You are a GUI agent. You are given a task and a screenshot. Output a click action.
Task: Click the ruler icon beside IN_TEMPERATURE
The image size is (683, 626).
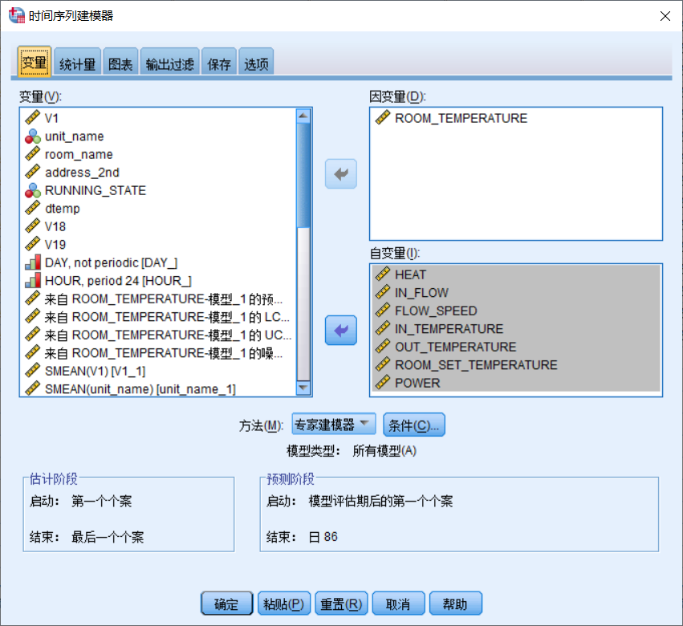383,328
